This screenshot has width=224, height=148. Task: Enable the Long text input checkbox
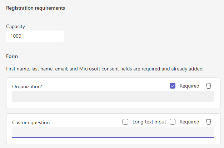pos(125,122)
